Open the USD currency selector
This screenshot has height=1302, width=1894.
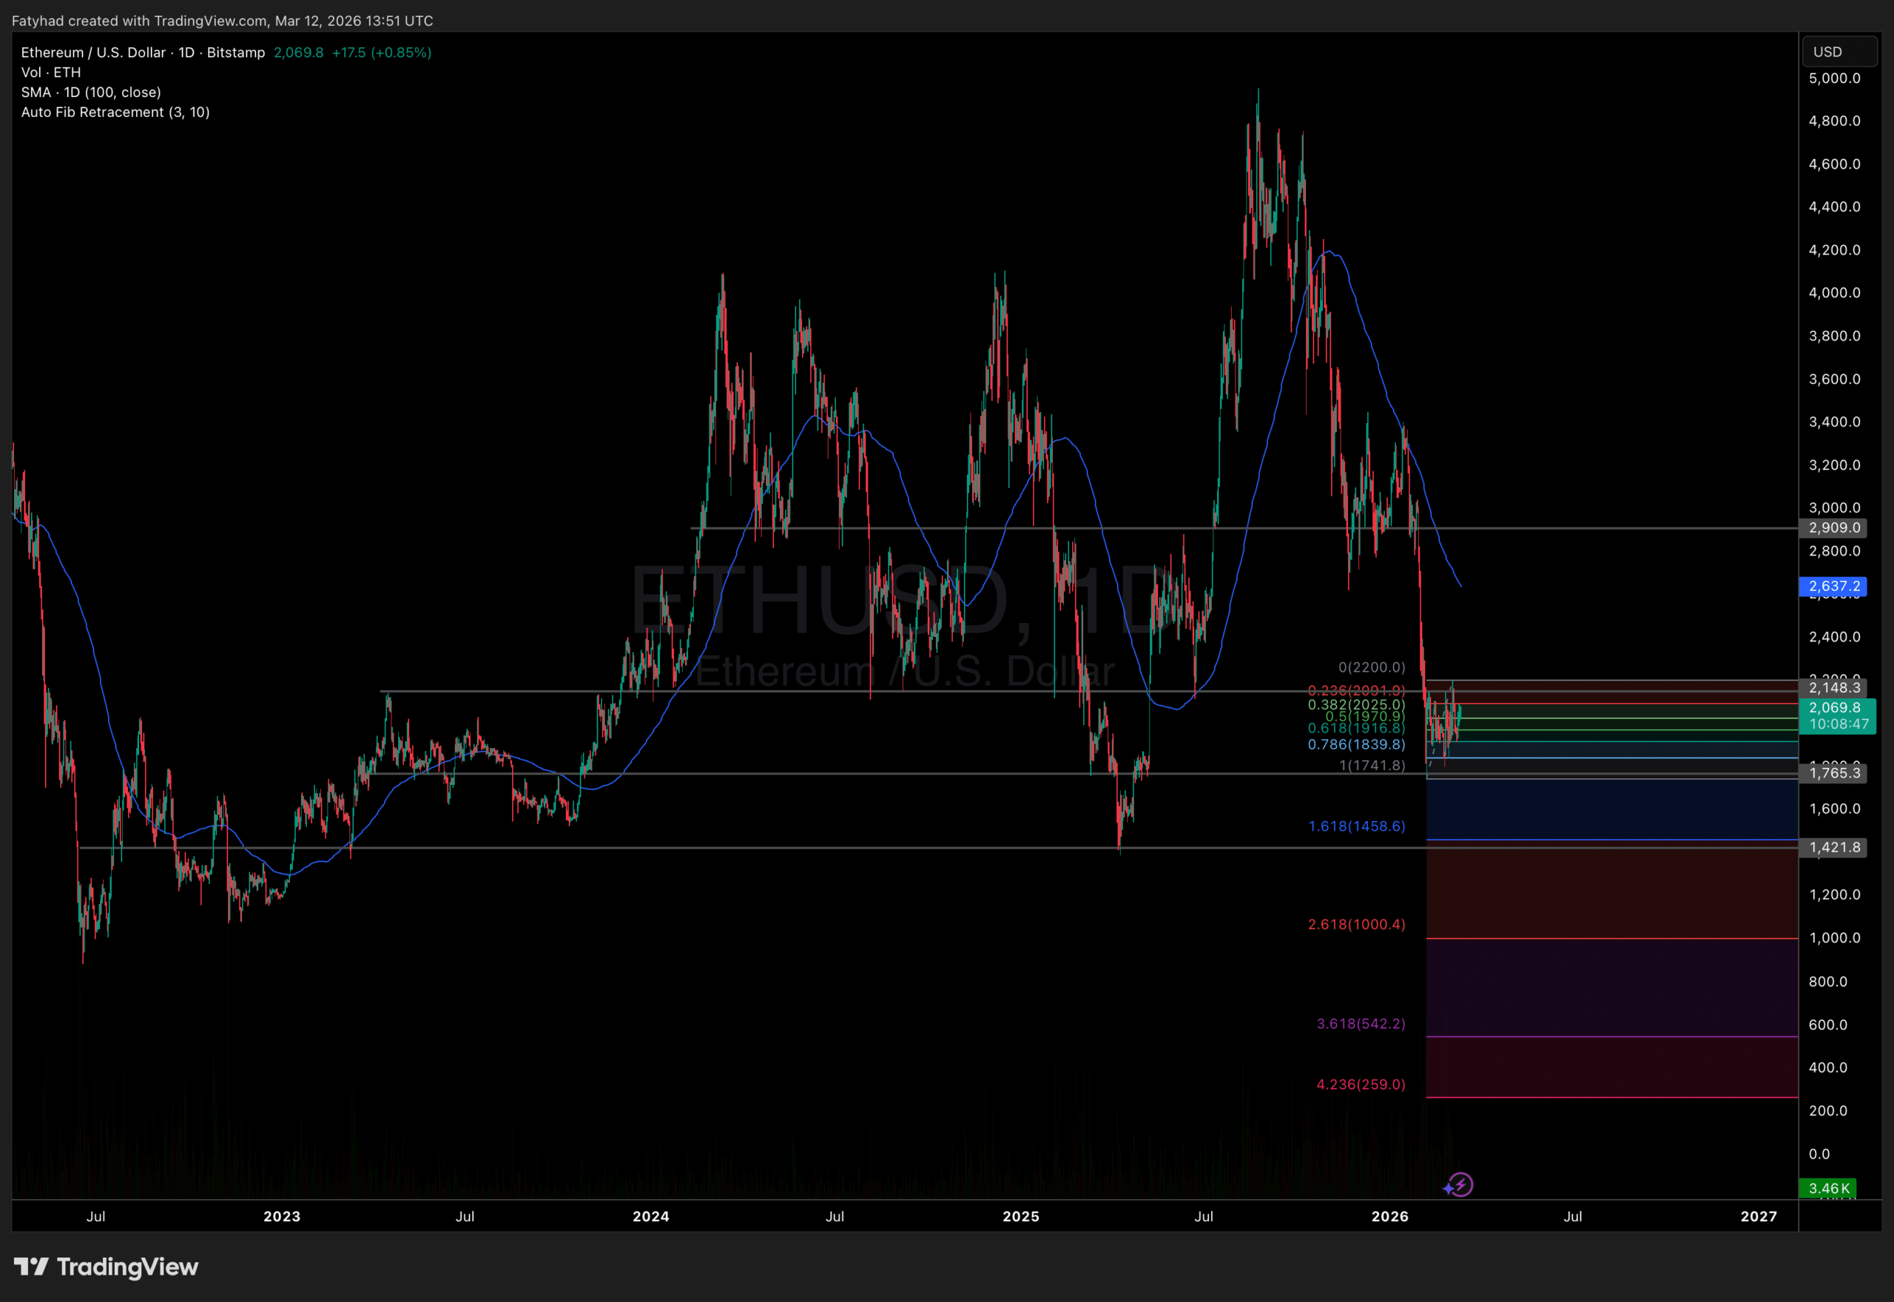point(1839,51)
